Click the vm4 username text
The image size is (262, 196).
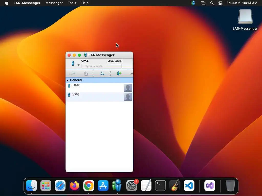tap(85, 61)
